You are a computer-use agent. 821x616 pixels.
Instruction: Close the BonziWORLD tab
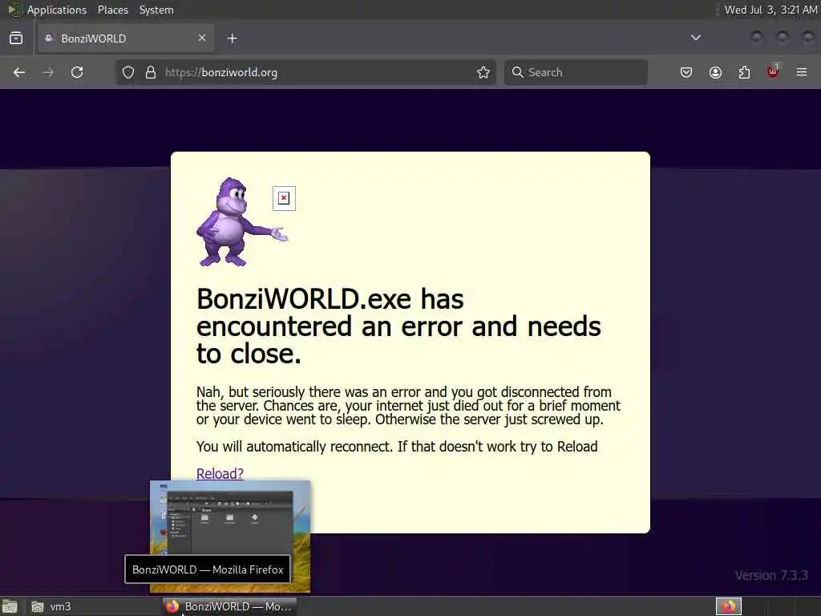pos(202,38)
